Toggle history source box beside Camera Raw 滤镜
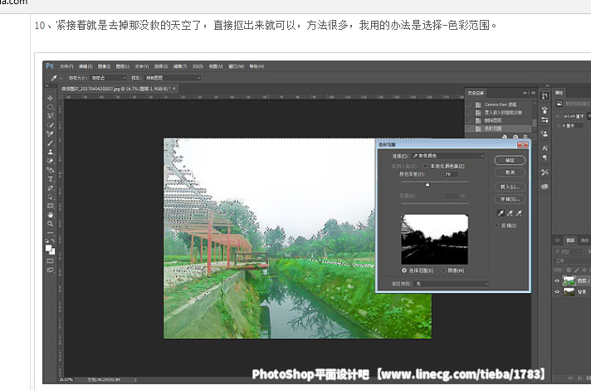Screen dimensions: 591x390 [469, 105]
